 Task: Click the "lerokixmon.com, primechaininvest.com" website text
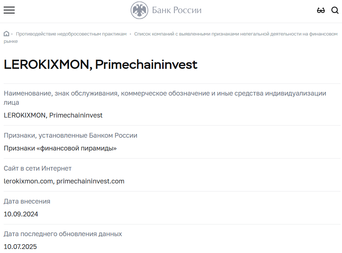click(64, 181)
